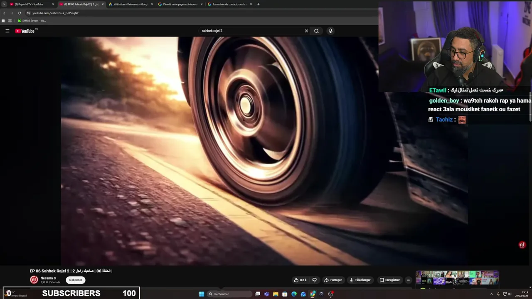Screen dimensions: 532x299
Task: Launch Microsoft Teams from taskbar
Action: click(266, 294)
